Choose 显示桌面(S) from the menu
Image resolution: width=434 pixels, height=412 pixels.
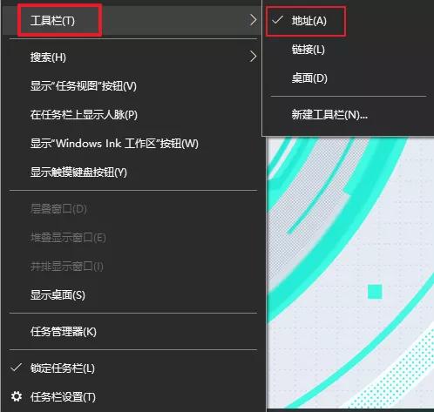pos(133,295)
